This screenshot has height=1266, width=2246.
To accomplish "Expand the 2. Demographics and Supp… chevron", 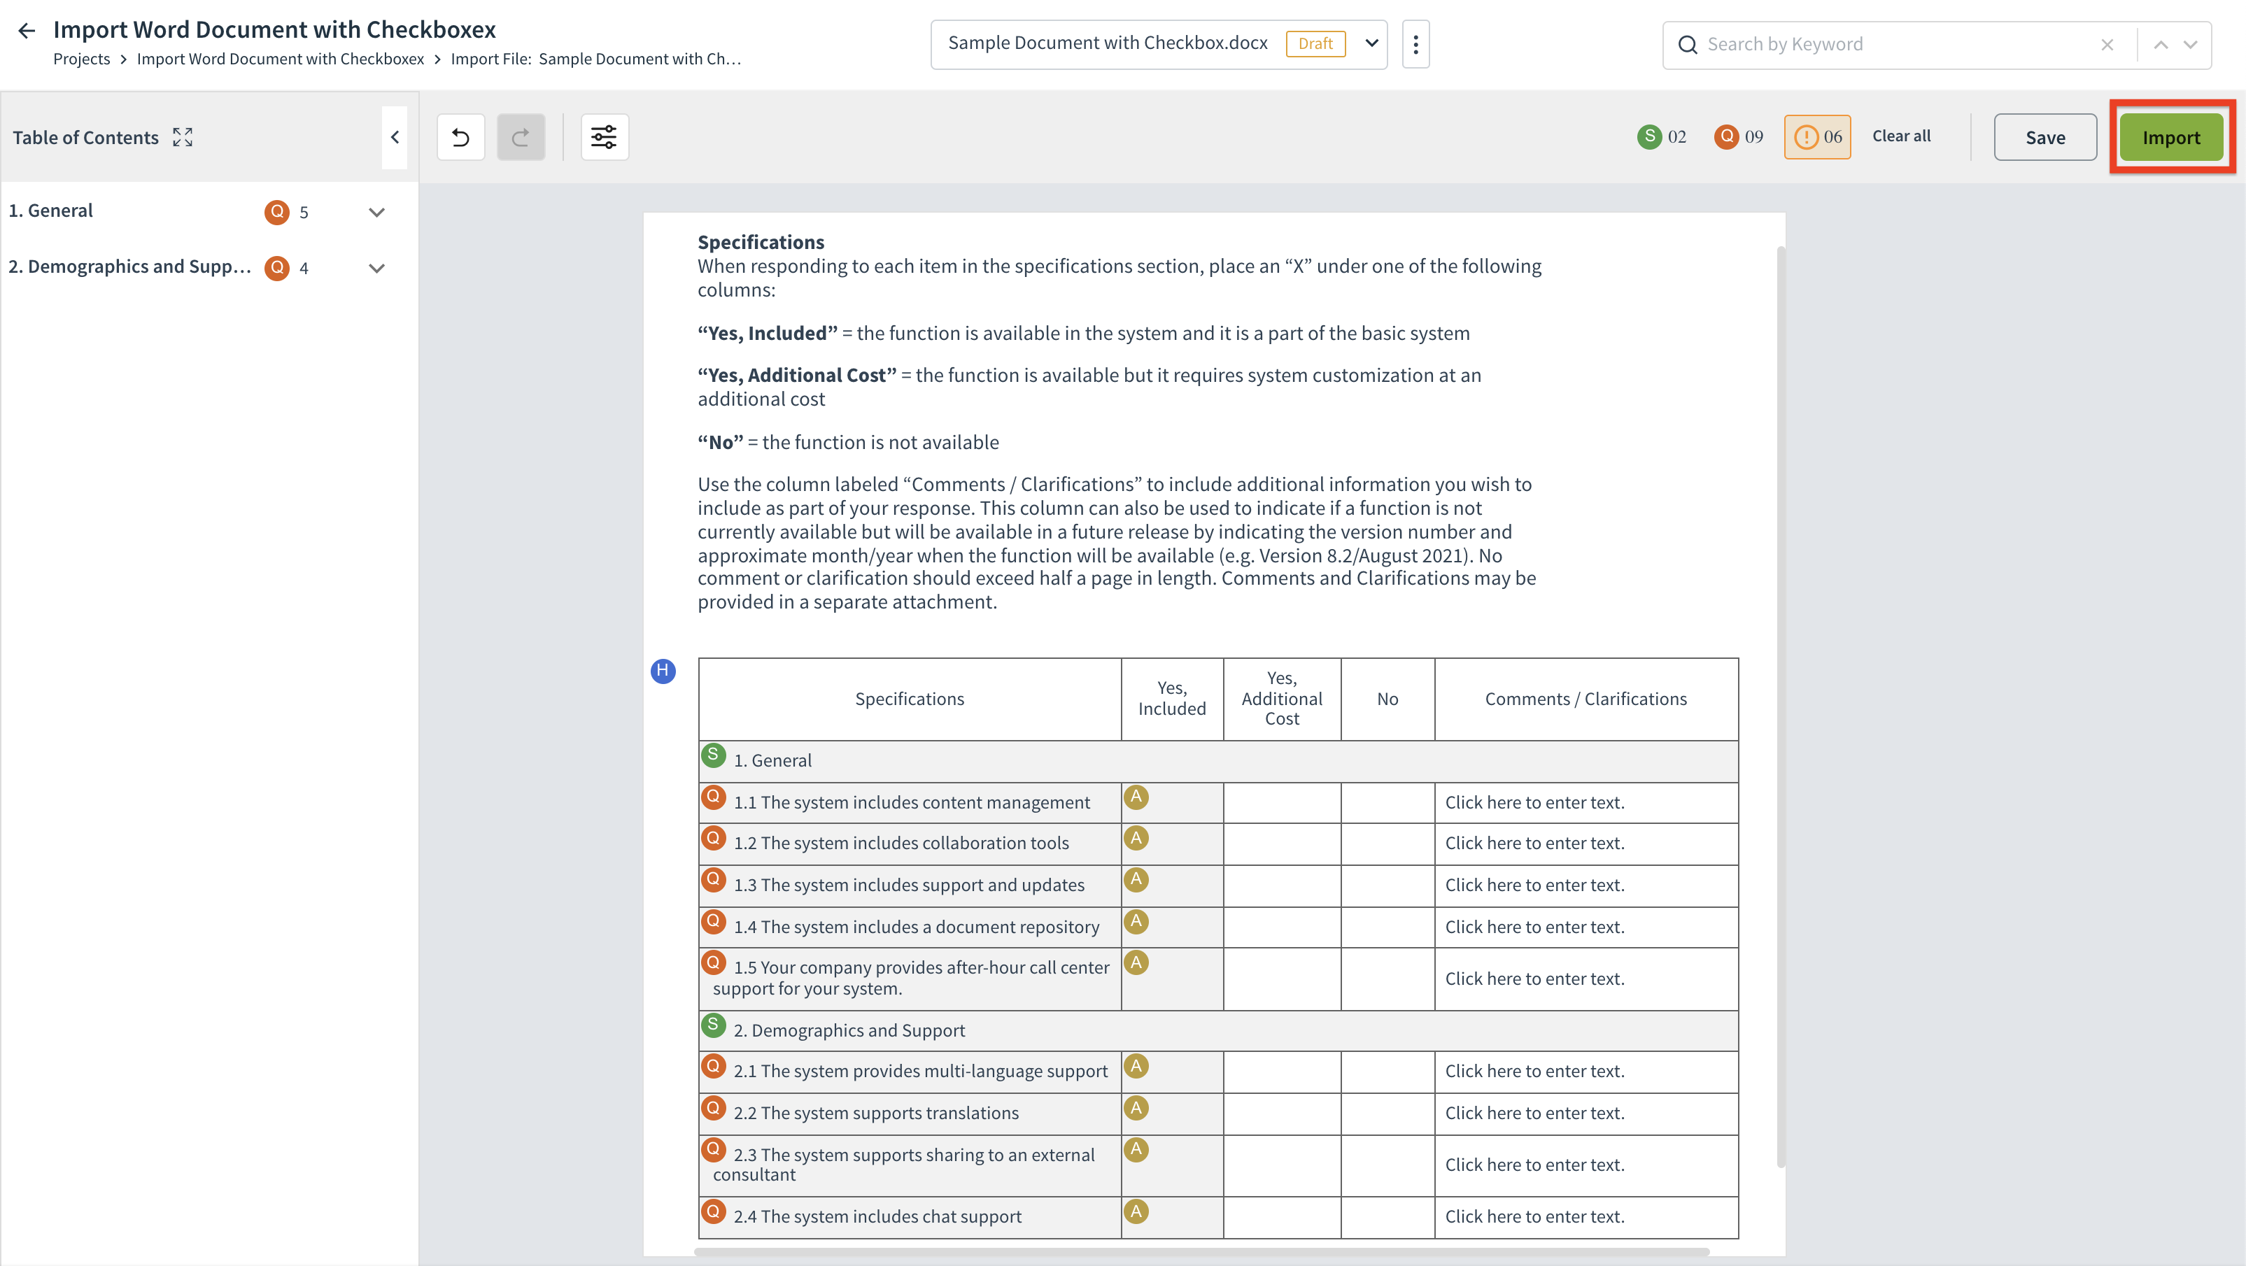I will (x=376, y=267).
